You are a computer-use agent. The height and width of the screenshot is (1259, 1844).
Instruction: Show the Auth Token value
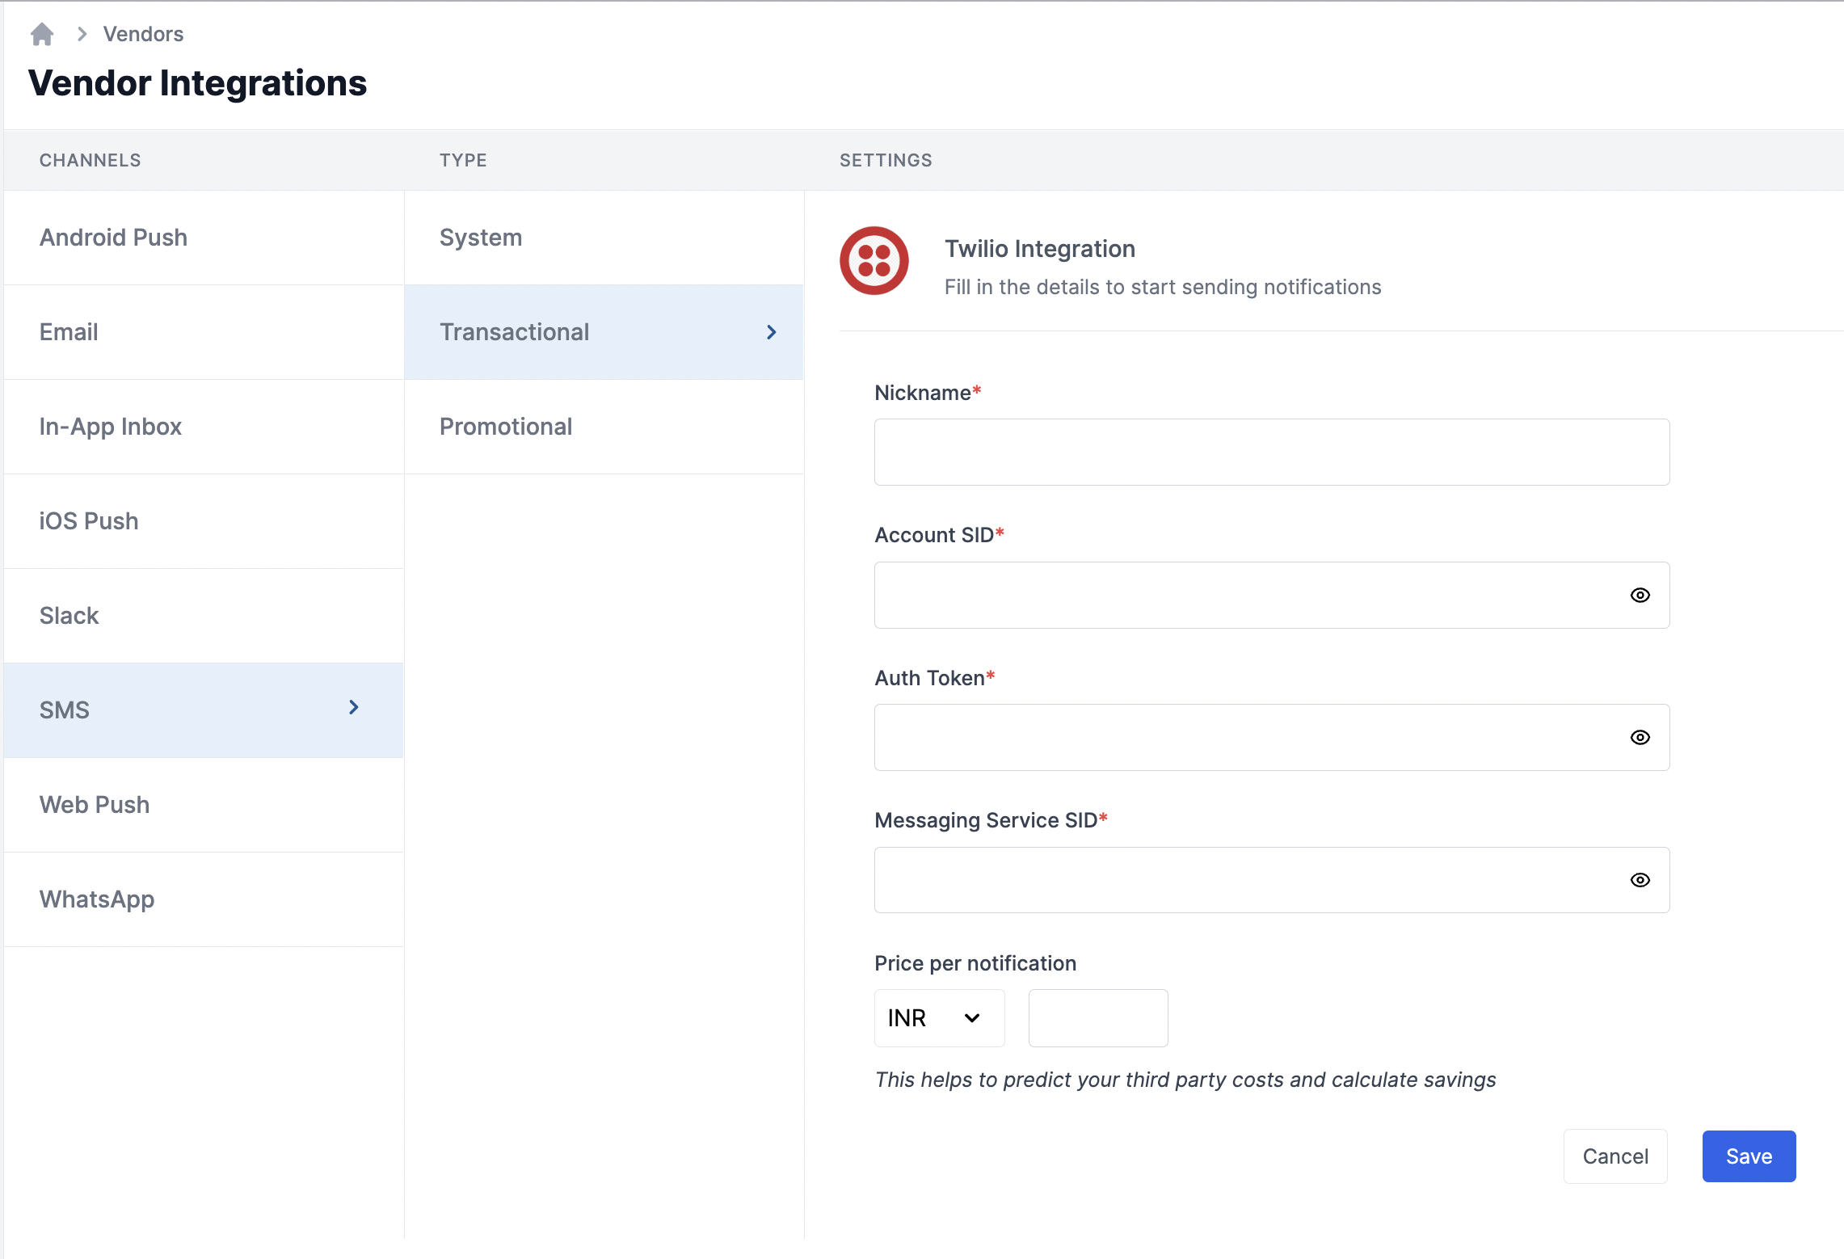pyautogui.click(x=1640, y=738)
